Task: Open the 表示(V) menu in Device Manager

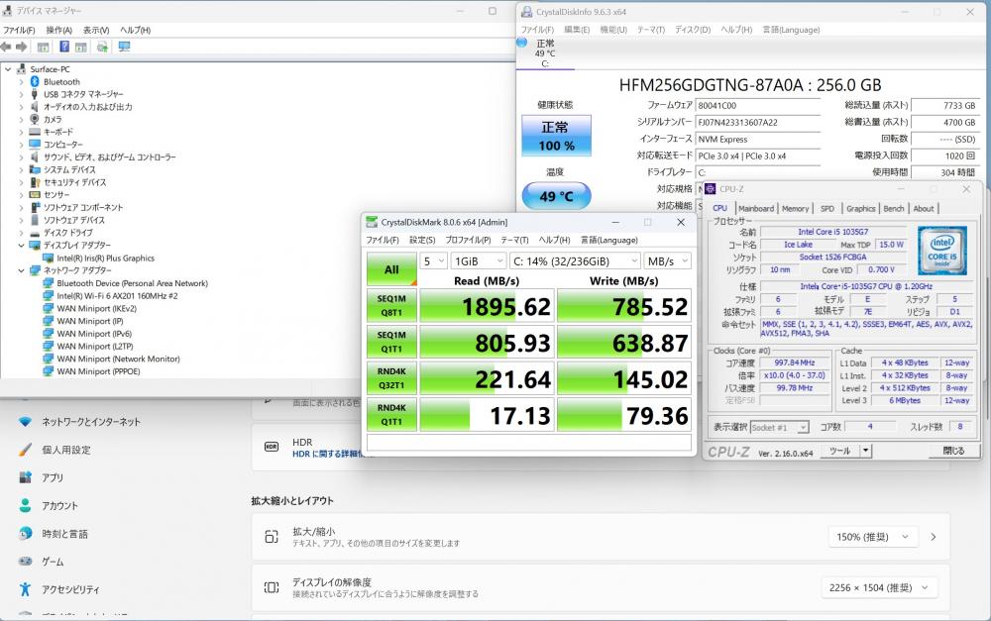Action: tap(96, 30)
